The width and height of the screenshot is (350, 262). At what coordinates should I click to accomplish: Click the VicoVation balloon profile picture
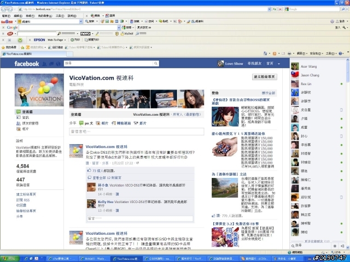[x=39, y=90]
